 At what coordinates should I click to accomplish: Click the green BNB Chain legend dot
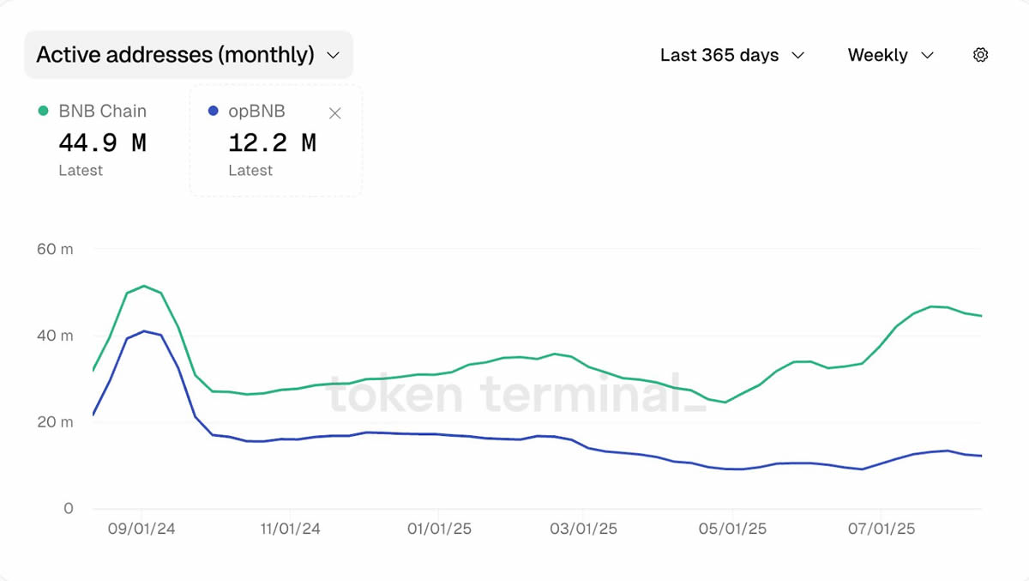click(43, 111)
